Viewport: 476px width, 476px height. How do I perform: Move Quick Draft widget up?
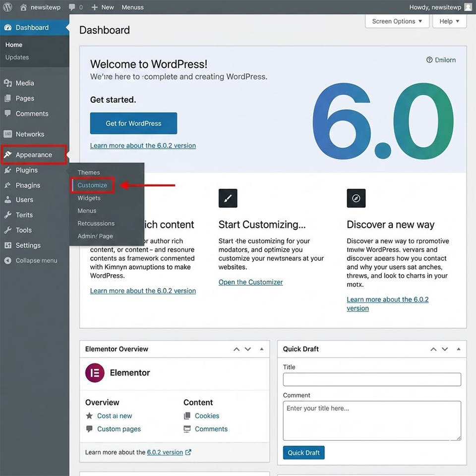point(433,349)
